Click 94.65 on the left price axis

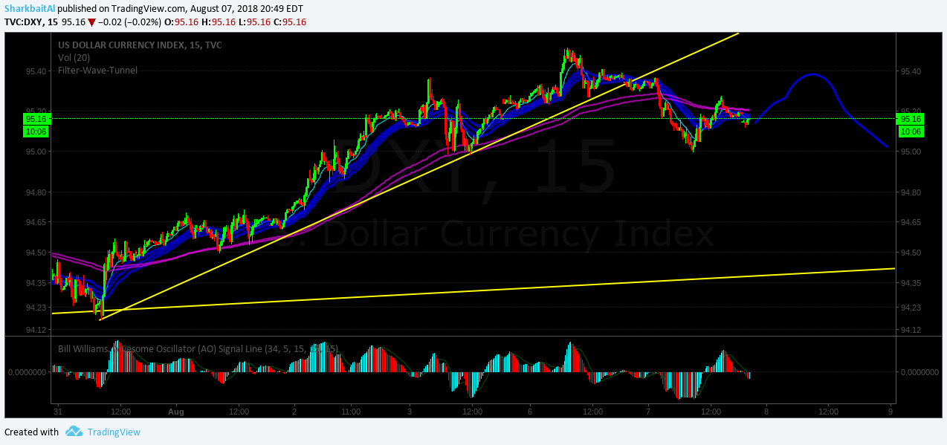click(37, 222)
